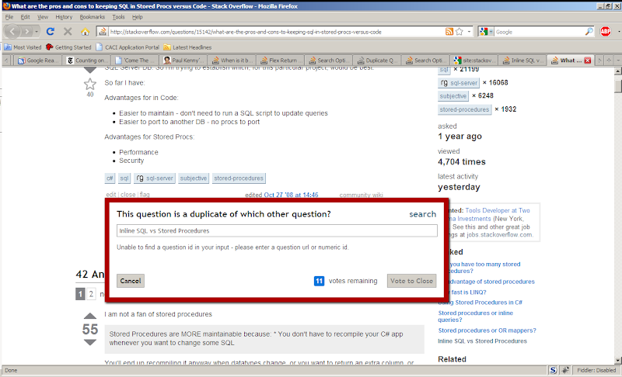
Task: Go to Home page icon
Action: click(x=86, y=31)
